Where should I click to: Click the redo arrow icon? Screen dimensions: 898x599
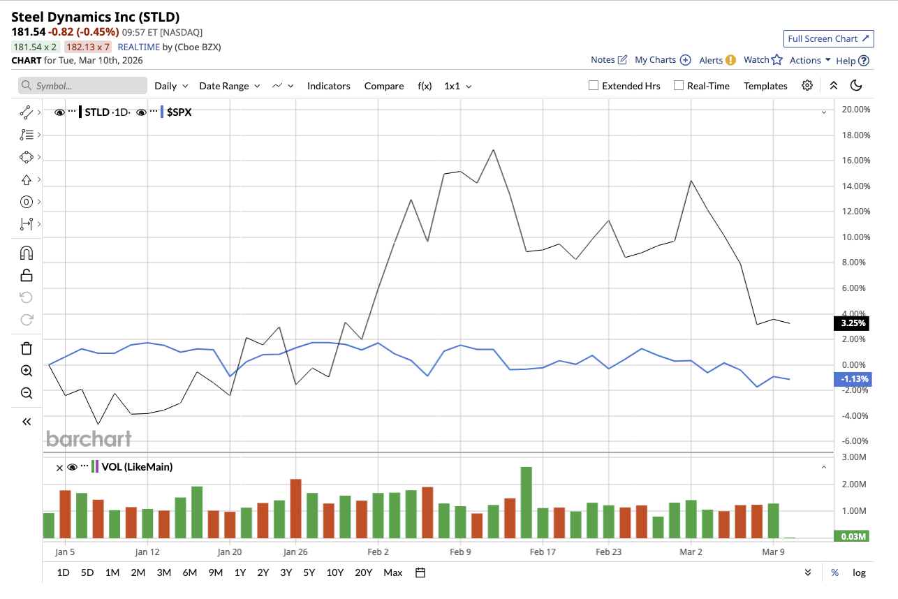coord(27,320)
